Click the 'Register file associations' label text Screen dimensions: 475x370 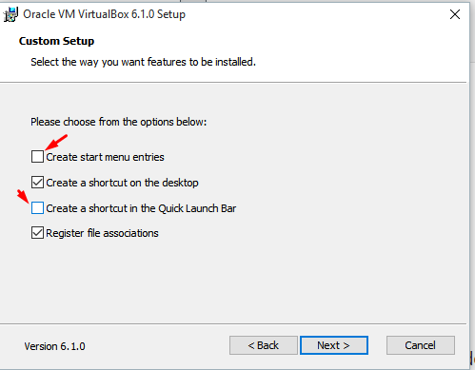(102, 233)
